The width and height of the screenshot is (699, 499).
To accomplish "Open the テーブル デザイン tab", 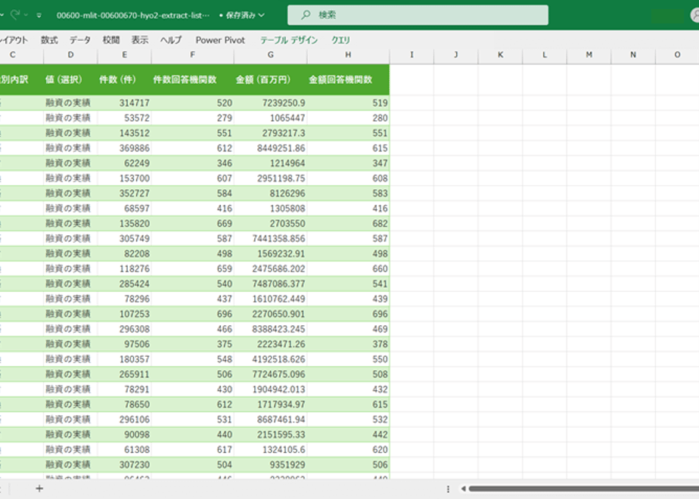I will point(289,40).
